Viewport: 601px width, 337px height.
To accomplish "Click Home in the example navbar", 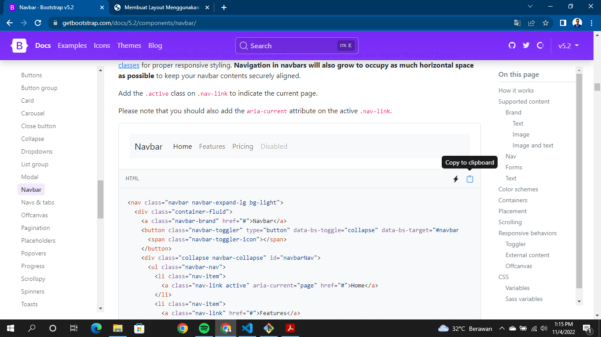I will (183, 147).
